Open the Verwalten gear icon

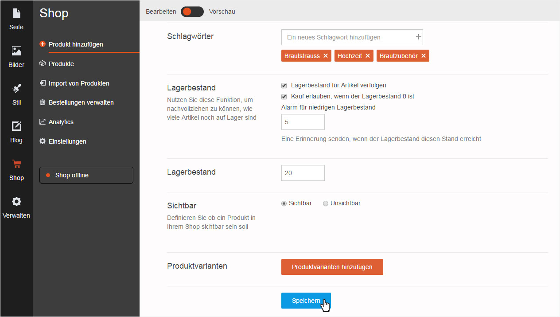[x=16, y=202]
